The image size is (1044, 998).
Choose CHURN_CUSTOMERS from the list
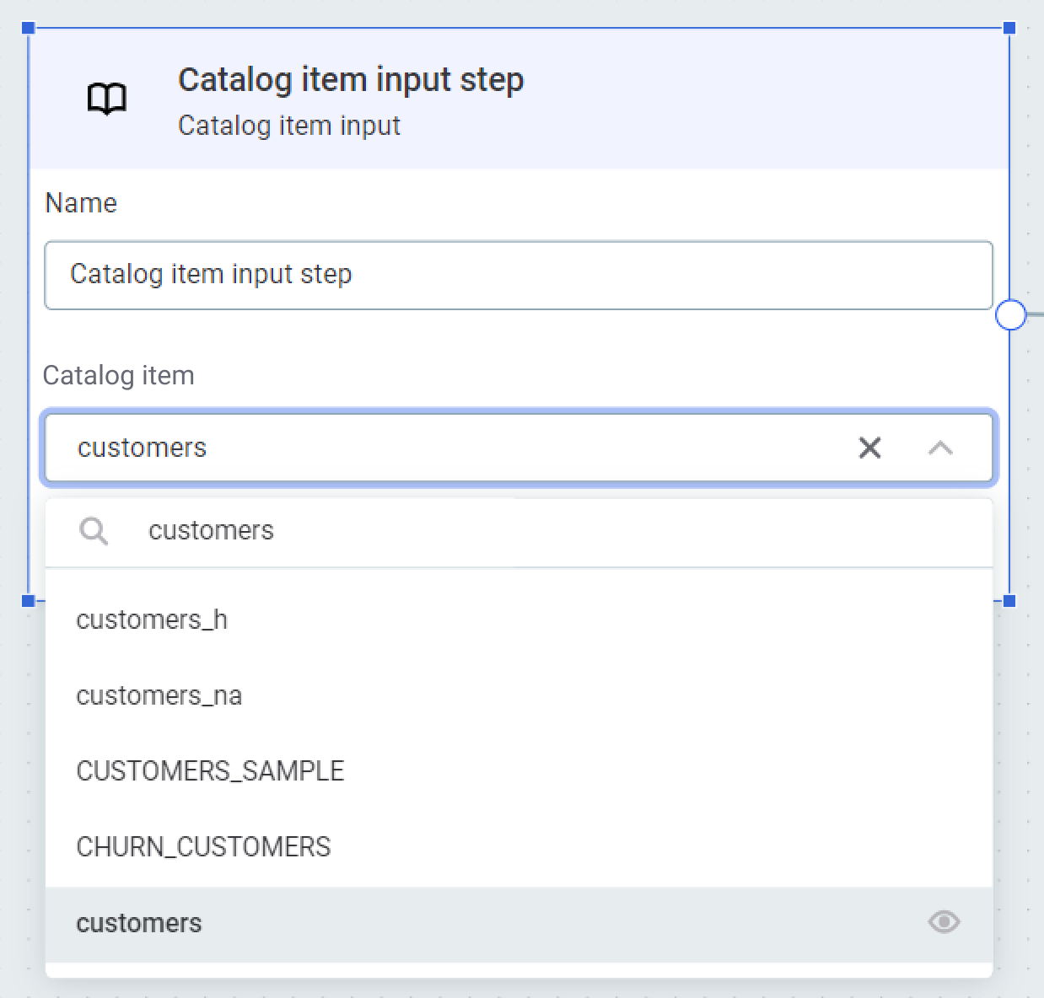(203, 846)
